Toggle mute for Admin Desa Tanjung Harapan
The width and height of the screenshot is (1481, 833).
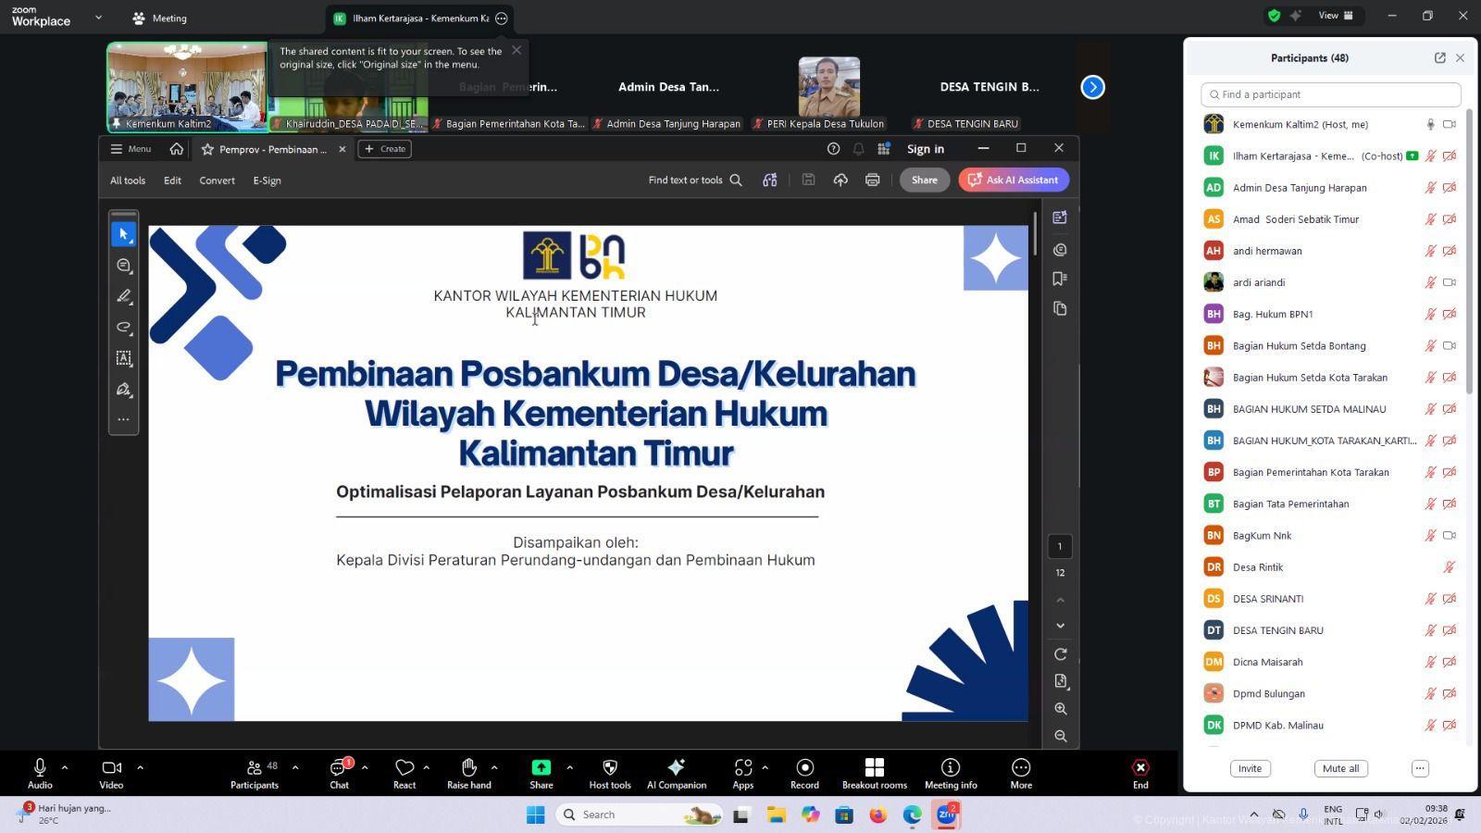[x=1430, y=188]
